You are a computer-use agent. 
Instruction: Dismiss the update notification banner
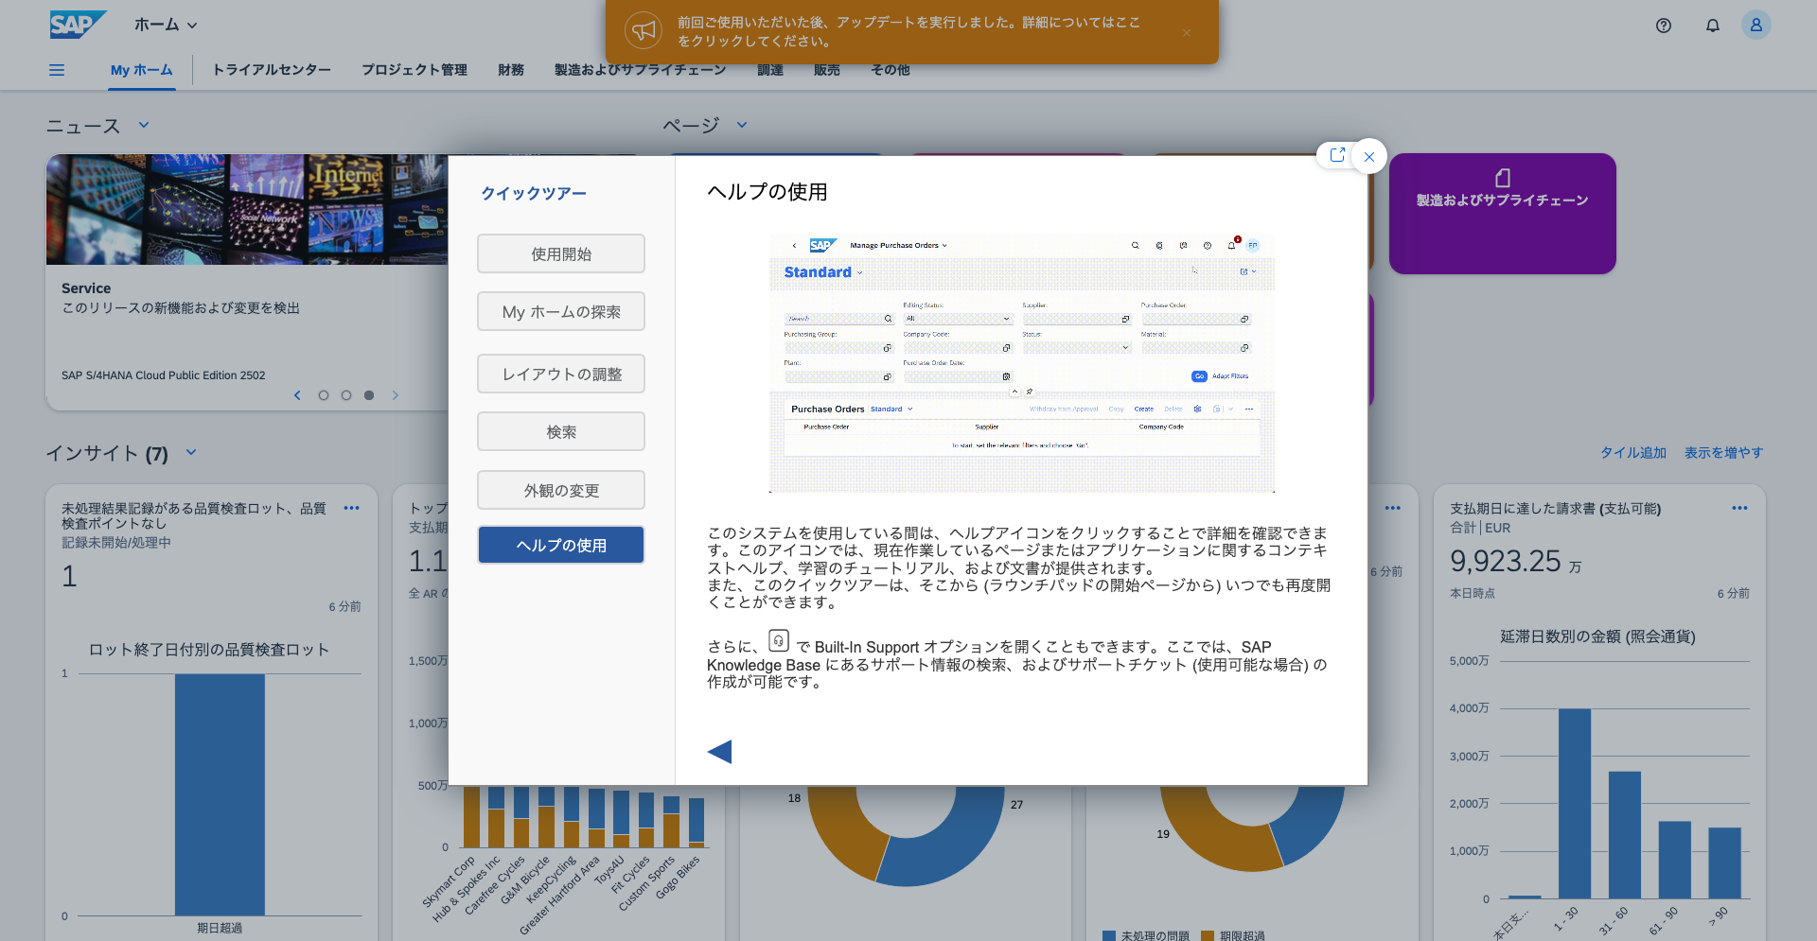point(1187,33)
